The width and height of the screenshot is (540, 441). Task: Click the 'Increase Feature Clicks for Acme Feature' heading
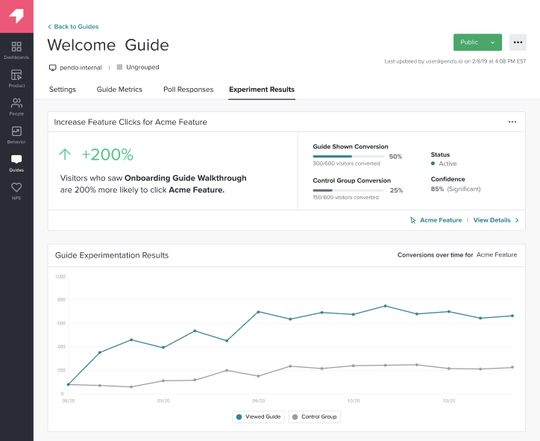coord(131,122)
